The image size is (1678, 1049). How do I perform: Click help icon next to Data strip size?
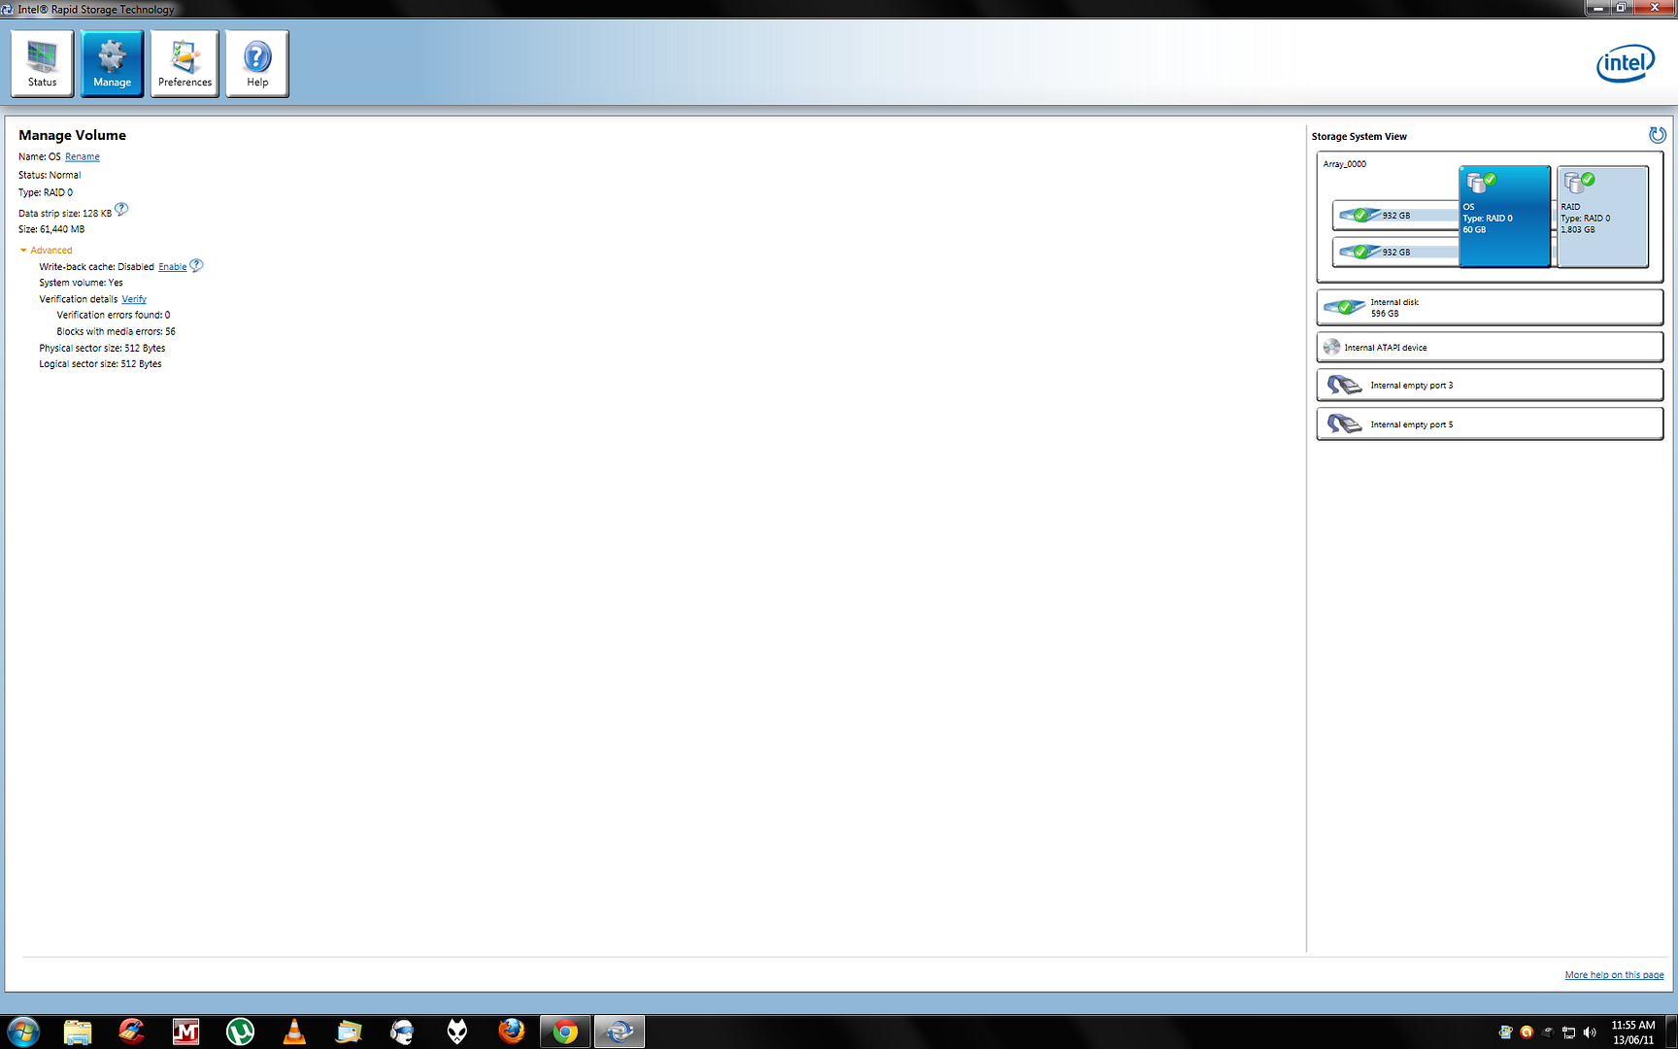tap(121, 210)
